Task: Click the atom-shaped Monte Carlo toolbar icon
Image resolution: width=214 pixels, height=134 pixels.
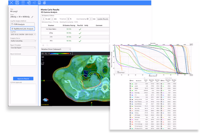Action: pyautogui.click(x=44, y=2)
